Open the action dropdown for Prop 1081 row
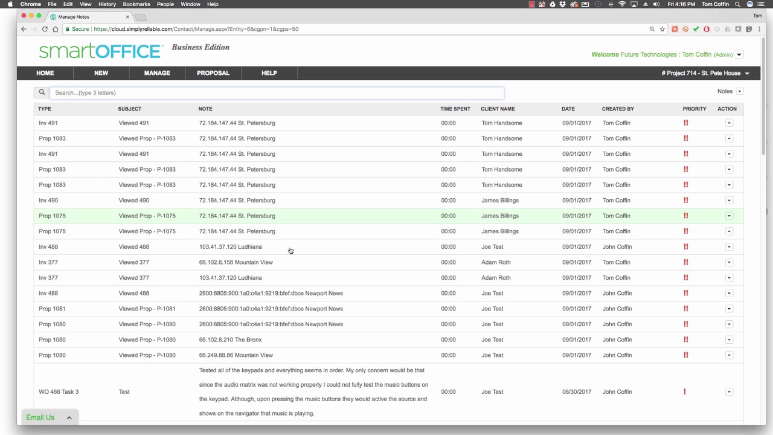The height and width of the screenshot is (435, 773). 729,309
